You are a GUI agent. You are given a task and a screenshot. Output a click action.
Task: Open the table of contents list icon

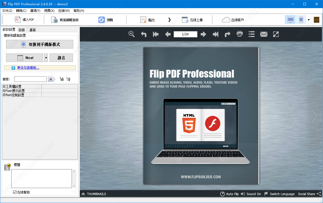(252, 34)
